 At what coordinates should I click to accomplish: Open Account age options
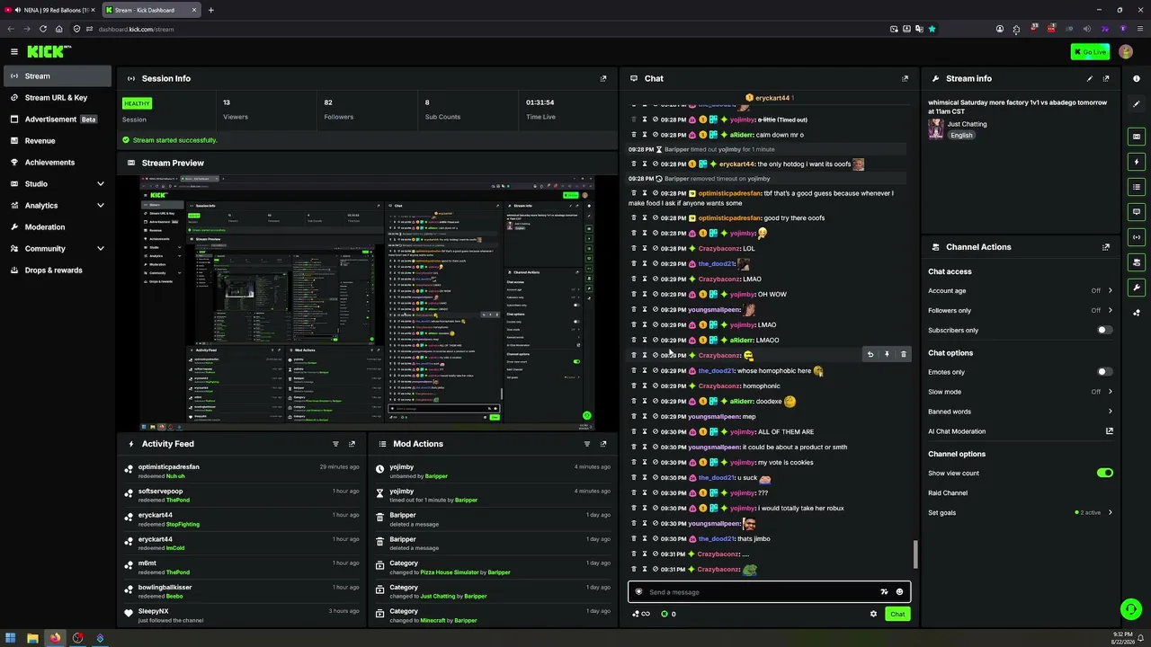1020,291
